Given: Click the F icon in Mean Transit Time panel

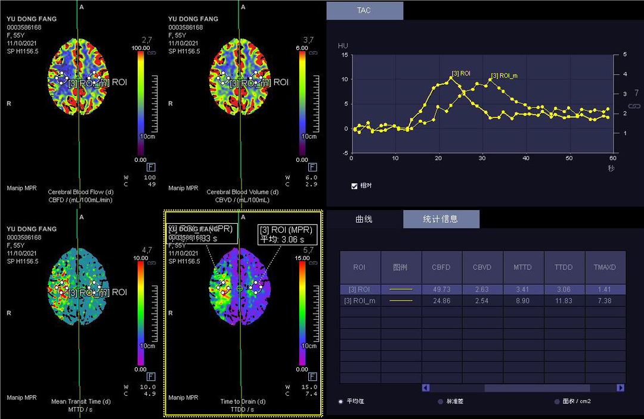Looking at the screenshot, I should [151, 376].
